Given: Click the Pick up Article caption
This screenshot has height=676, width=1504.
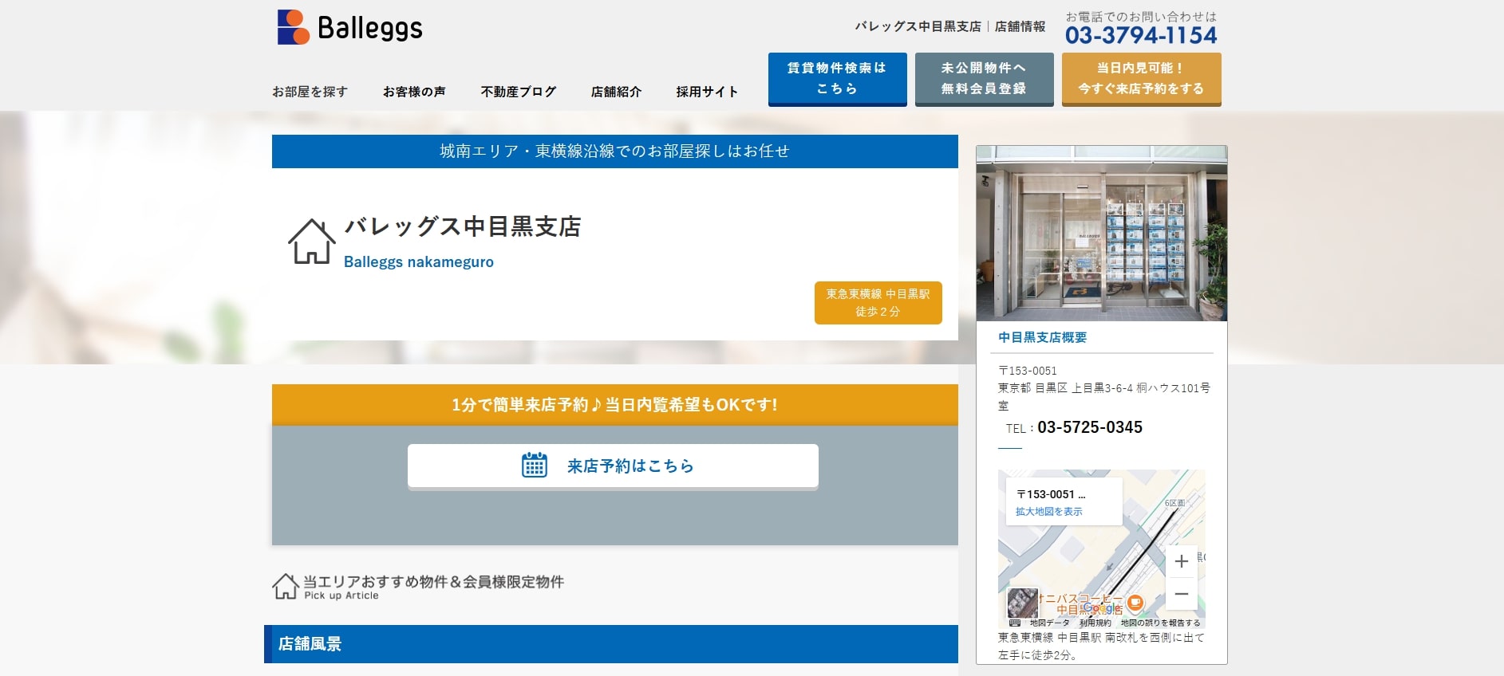Looking at the screenshot, I should tap(341, 595).
